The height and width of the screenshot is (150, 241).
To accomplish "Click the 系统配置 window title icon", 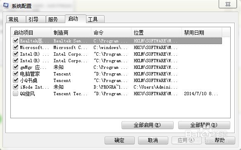I will 6,6.
